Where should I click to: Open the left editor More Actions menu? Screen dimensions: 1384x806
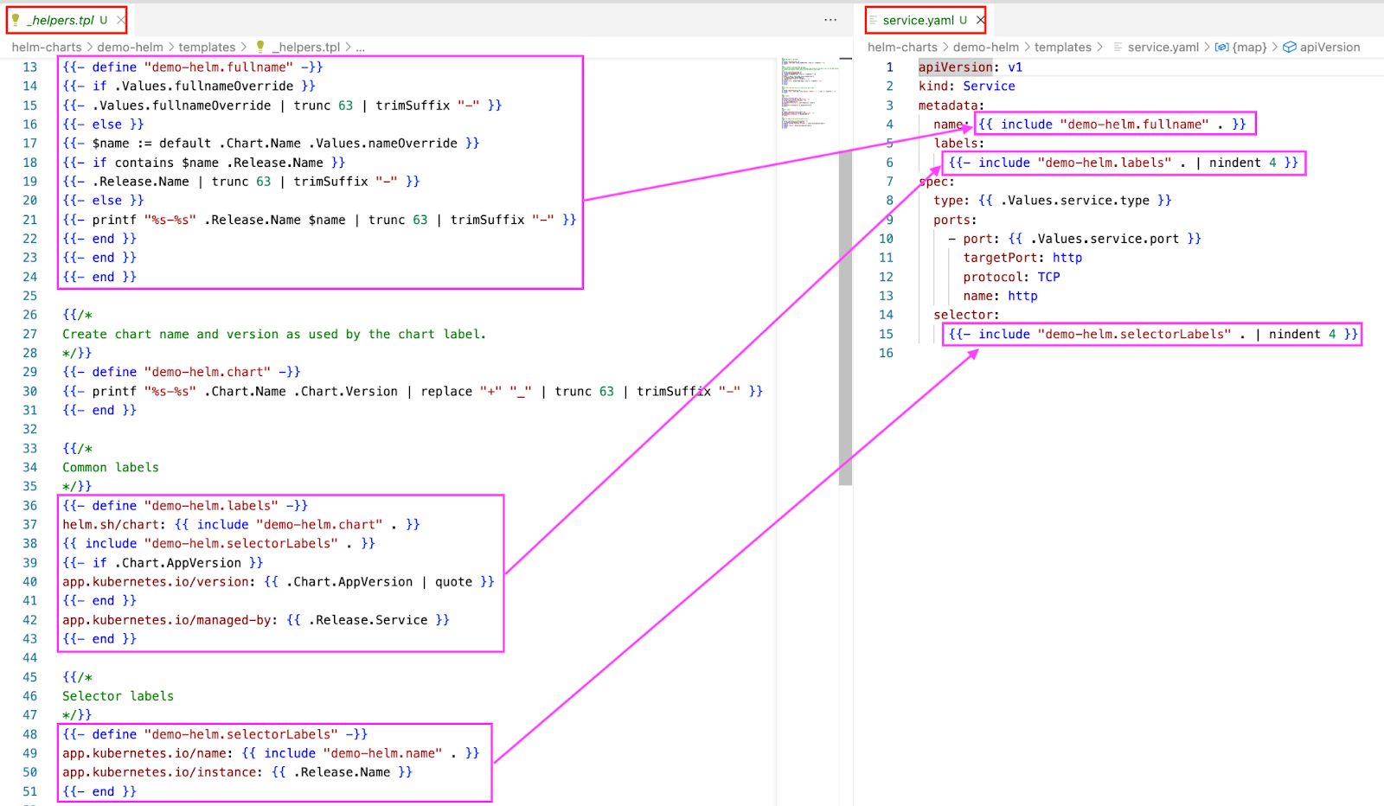pos(830,20)
